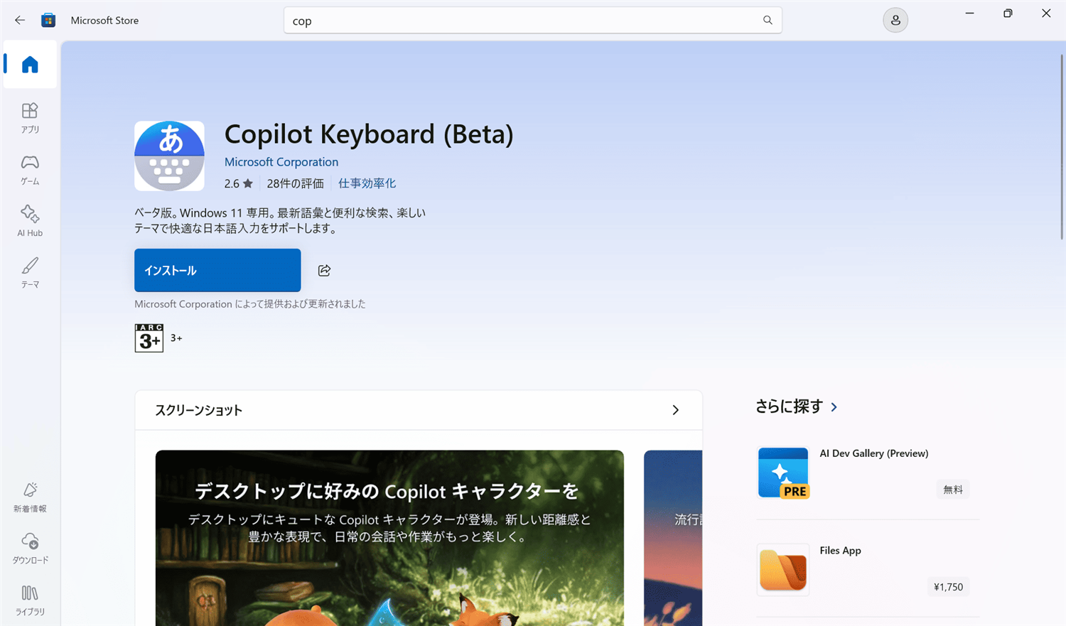
Task: Click the 無料 price button
Action: click(x=953, y=490)
